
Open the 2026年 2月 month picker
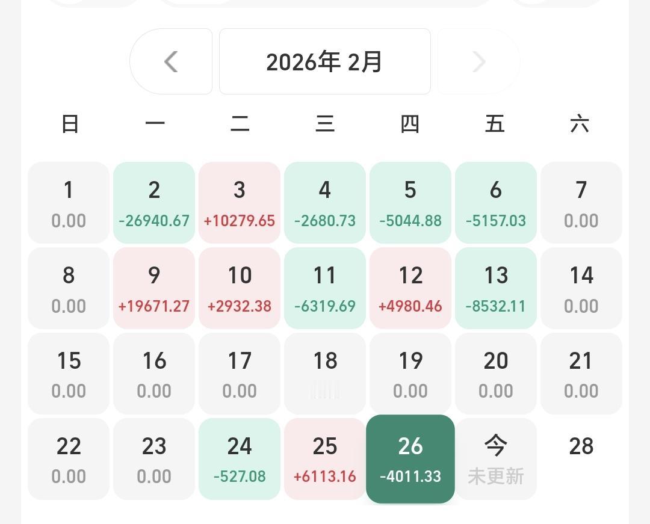coord(324,61)
